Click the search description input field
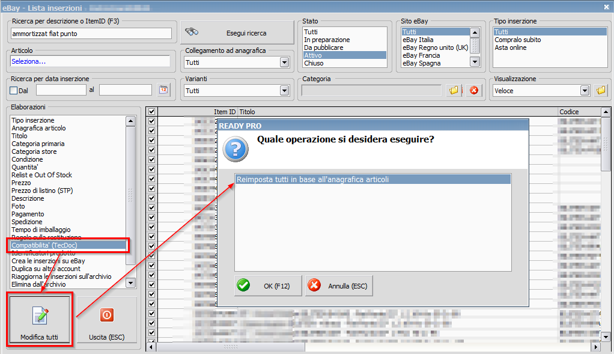 pyautogui.click(x=91, y=34)
